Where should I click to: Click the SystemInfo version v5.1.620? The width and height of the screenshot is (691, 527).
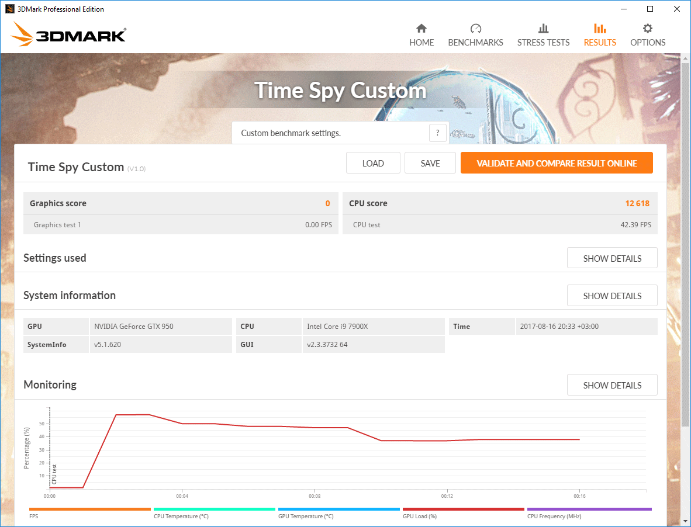point(160,344)
